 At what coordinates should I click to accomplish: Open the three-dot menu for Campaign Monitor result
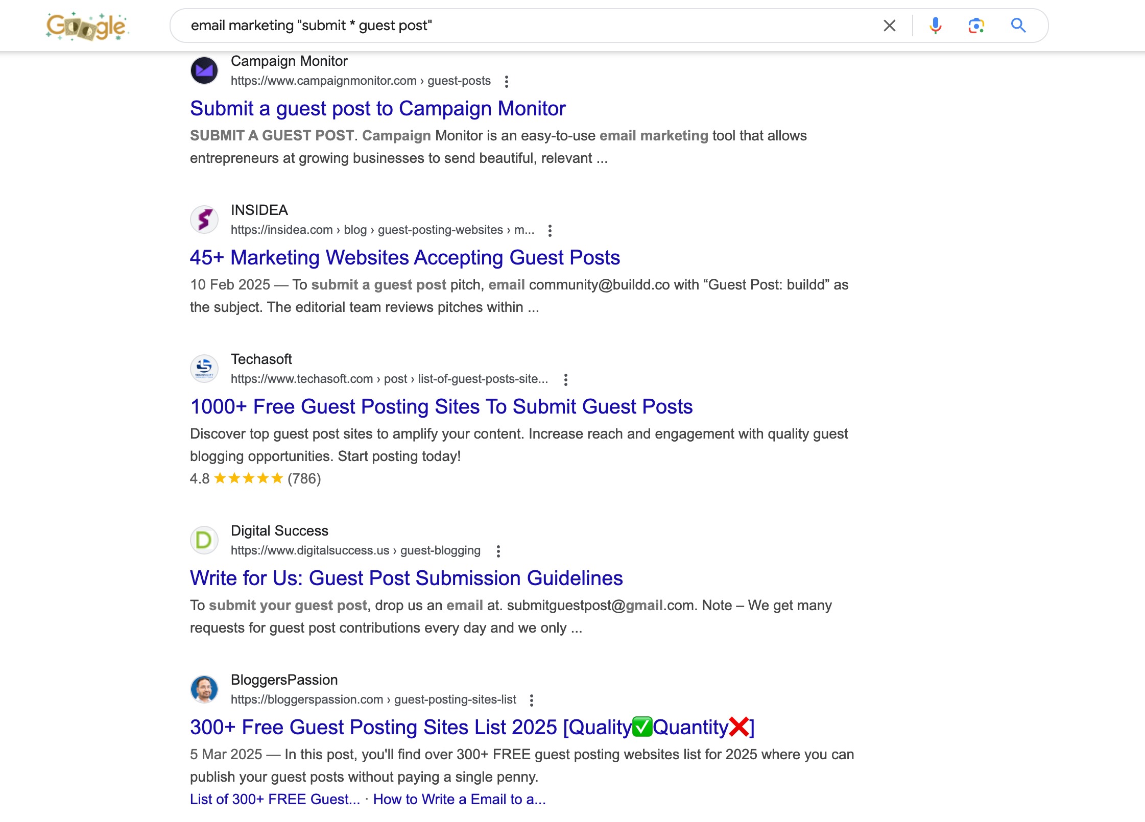507,81
